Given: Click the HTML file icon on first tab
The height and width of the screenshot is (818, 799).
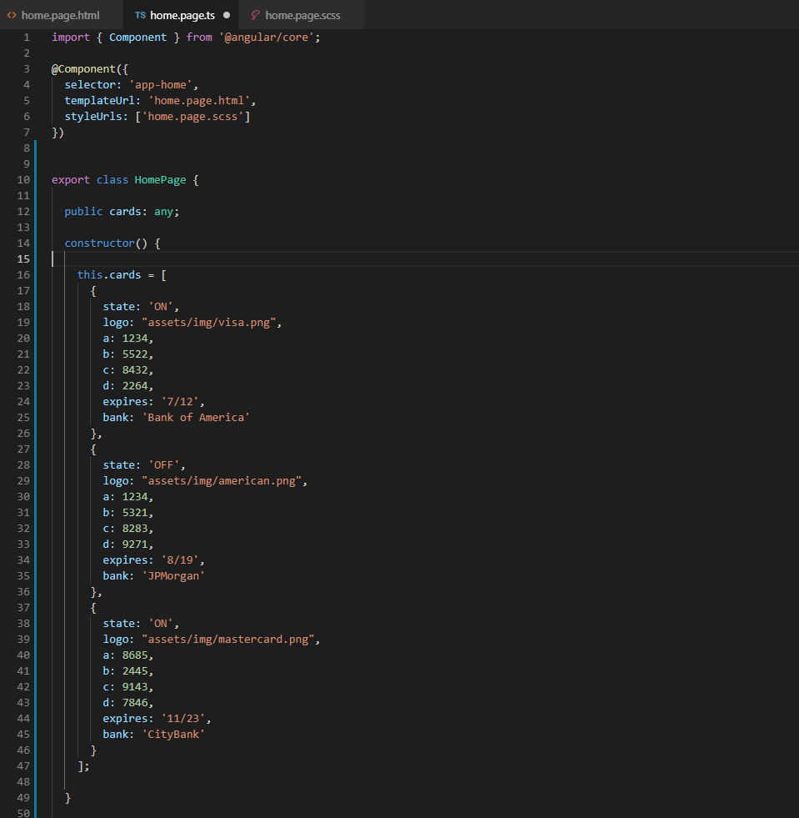Looking at the screenshot, I should tap(12, 15).
